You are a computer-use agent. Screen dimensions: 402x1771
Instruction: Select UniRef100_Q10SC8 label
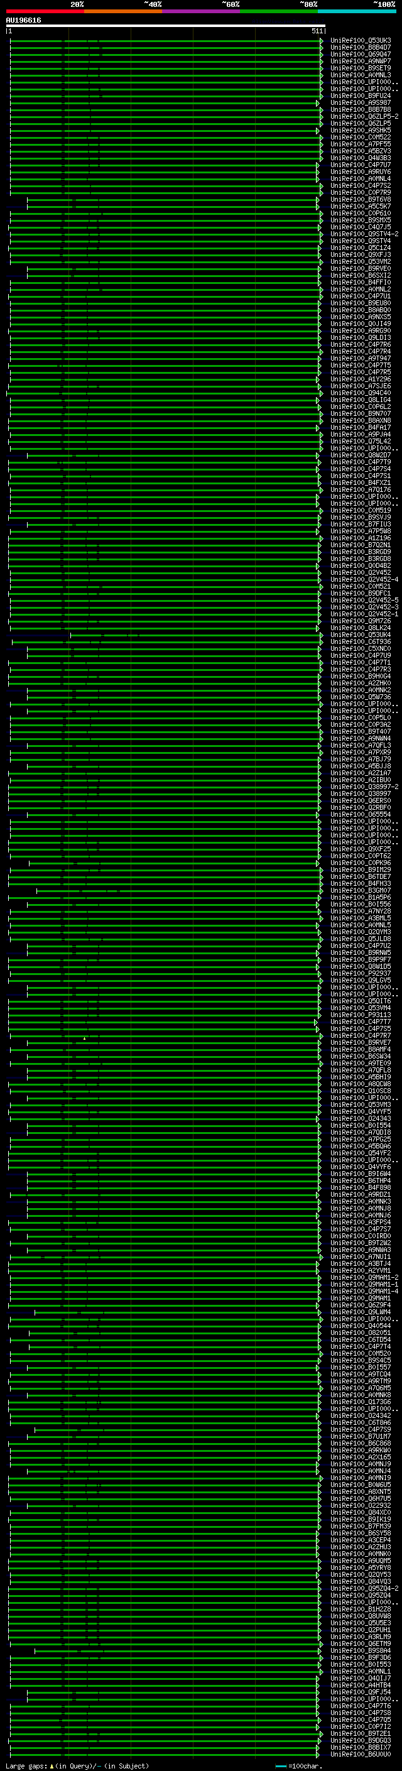click(361, 1091)
